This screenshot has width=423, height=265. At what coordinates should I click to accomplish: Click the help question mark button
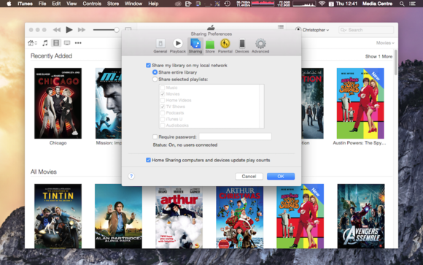pyautogui.click(x=131, y=176)
